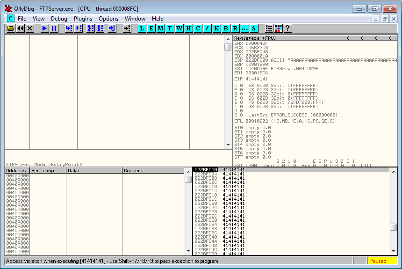The width and height of the screenshot is (402, 269).
Task: Open the Plugins menu
Action: (83, 19)
